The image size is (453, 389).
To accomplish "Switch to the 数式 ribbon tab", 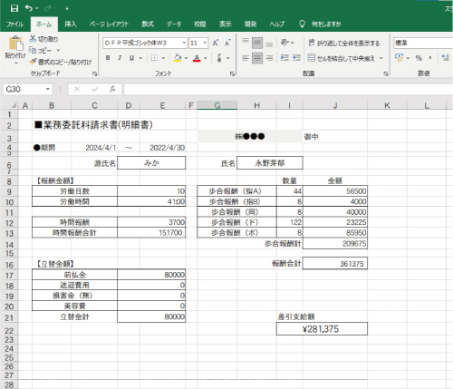I will pyautogui.click(x=148, y=24).
